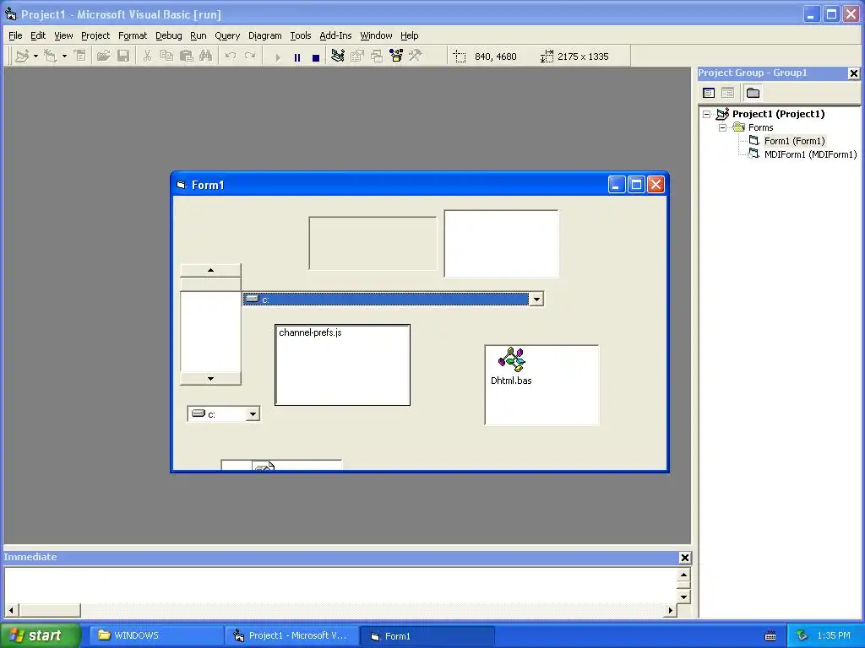Click the 1:35 PM taskbar clock
The height and width of the screenshot is (648, 865).
tap(834, 635)
